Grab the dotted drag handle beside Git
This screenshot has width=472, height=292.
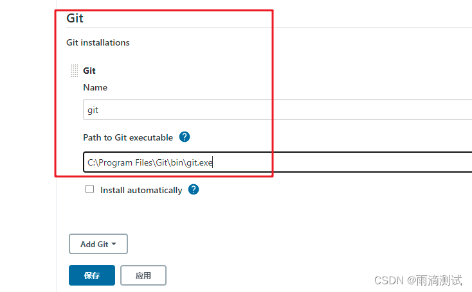click(75, 71)
